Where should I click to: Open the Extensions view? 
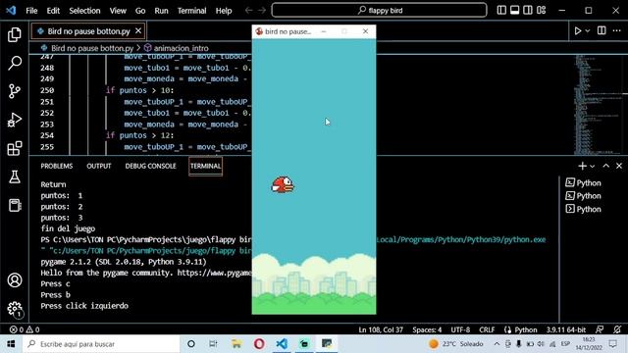coord(15,148)
